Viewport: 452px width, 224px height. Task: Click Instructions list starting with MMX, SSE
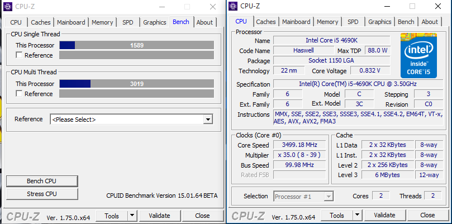pos(358,118)
